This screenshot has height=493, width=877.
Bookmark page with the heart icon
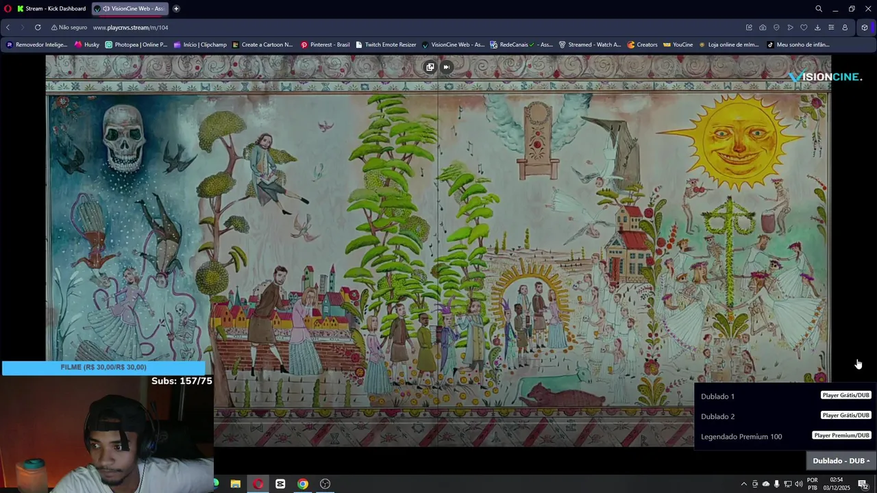[804, 27]
